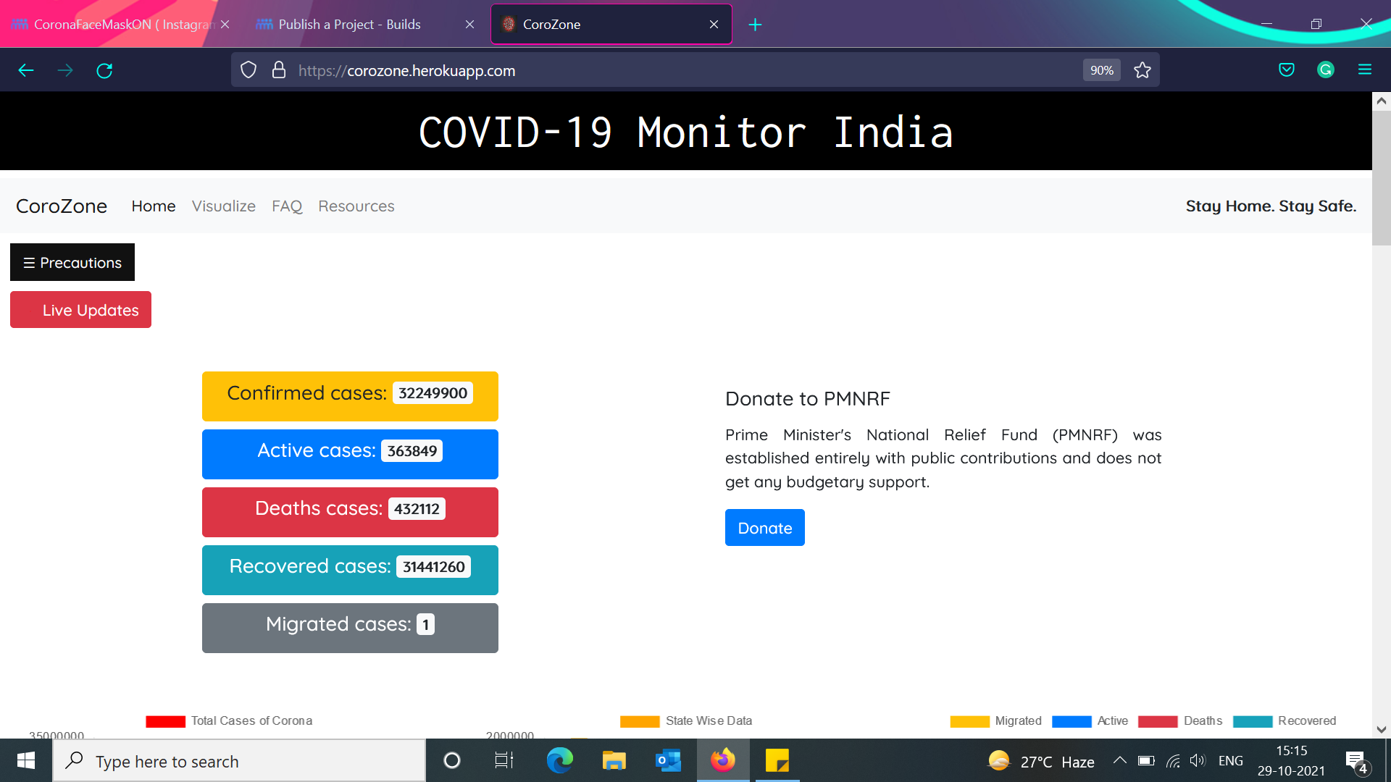The width and height of the screenshot is (1391, 782).
Task: Click the volume speaker icon
Action: click(x=1198, y=760)
